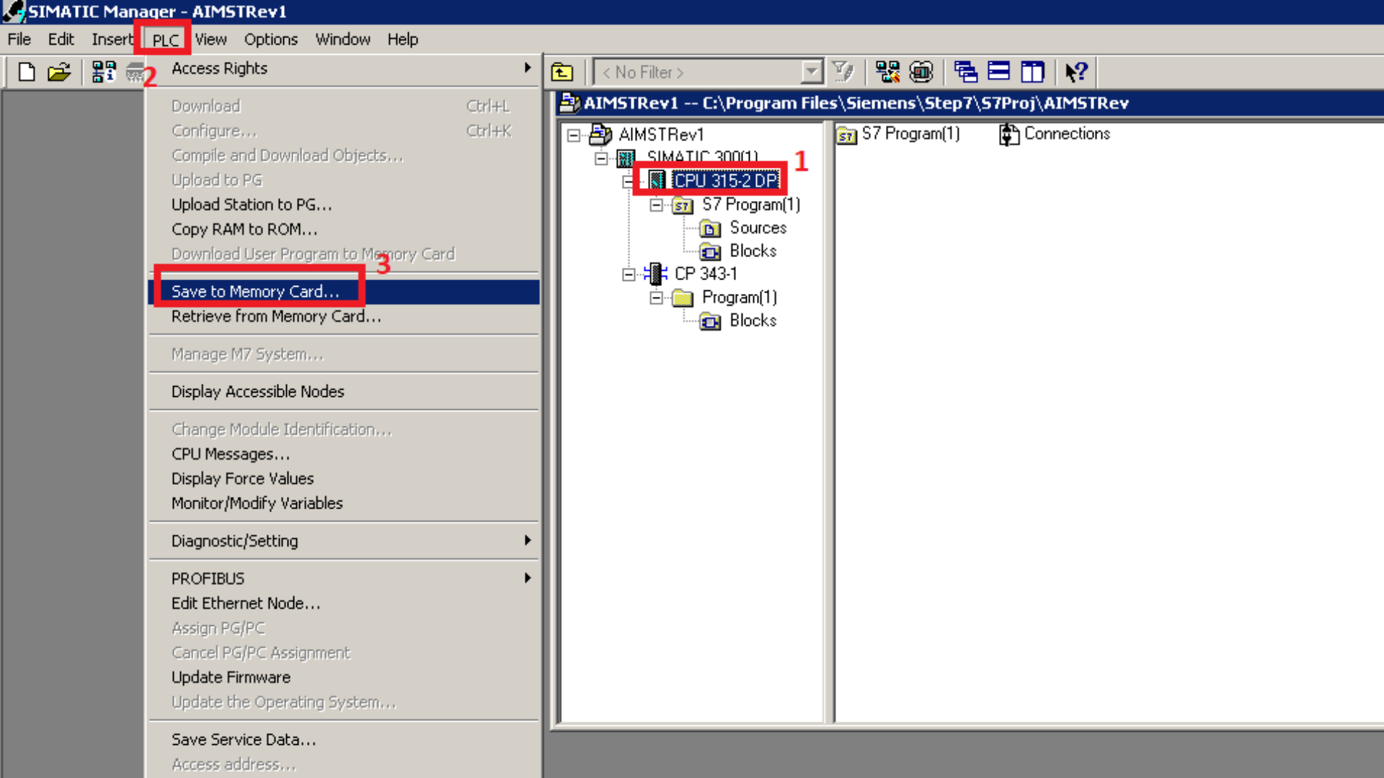Click the Simulation On/Off toolbar icon
The image size is (1384, 778).
tap(921, 72)
